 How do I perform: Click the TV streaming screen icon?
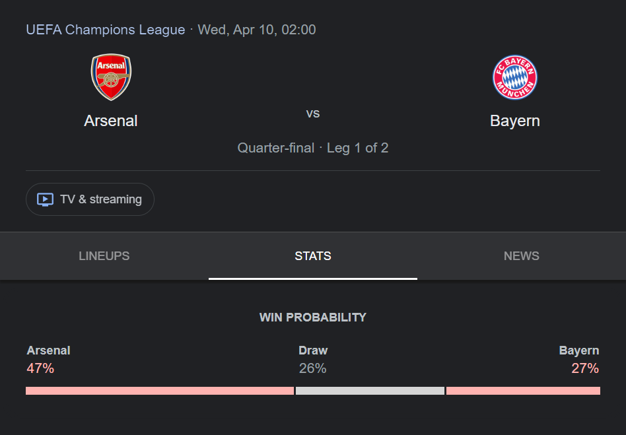[x=45, y=199]
